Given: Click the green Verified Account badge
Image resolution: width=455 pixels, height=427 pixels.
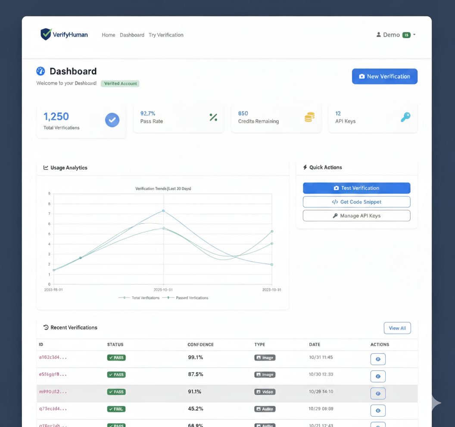Looking at the screenshot, I should coord(120,84).
